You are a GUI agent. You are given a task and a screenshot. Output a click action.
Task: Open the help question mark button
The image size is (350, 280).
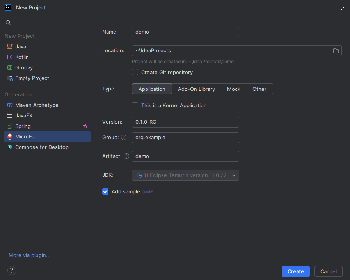(12, 270)
